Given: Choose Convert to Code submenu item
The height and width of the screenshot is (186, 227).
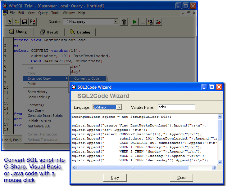Looking at the screenshot, I should (x=88, y=78).
